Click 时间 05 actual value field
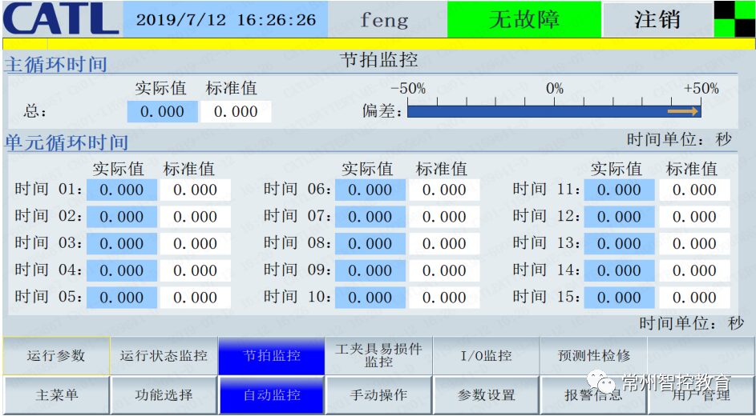The image size is (756, 416). pos(122,298)
